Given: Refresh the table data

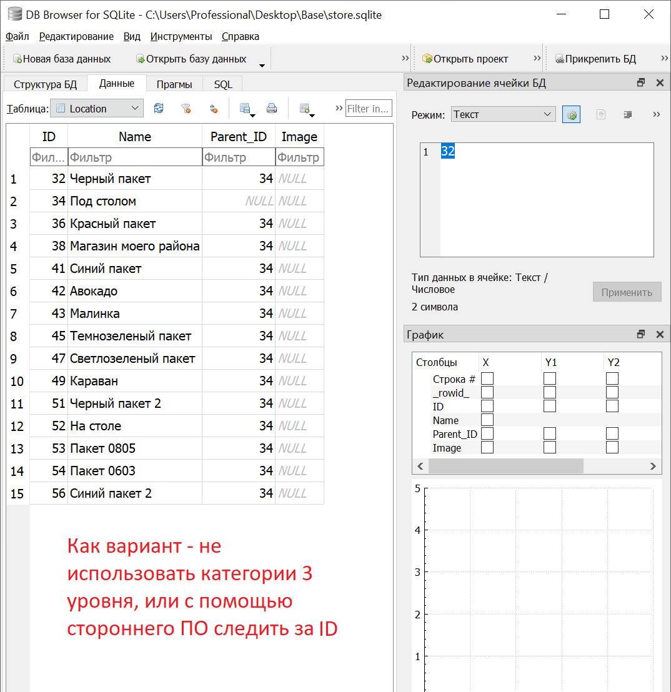Looking at the screenshot, I should click(x=159, y=108).
